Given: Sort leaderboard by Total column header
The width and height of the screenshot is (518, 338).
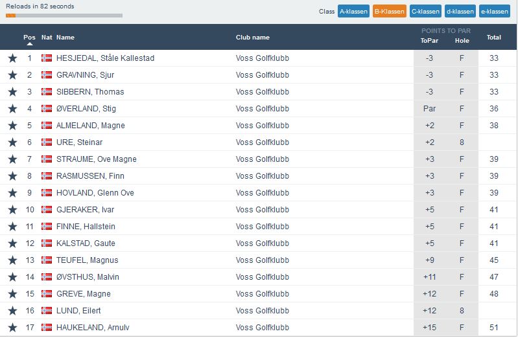Looking at the screenshot, I should pos(493,38).
